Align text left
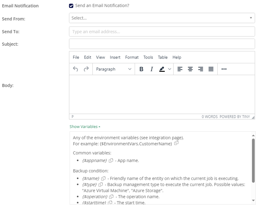This screenshot has height=207, width=256. (180, 69)
